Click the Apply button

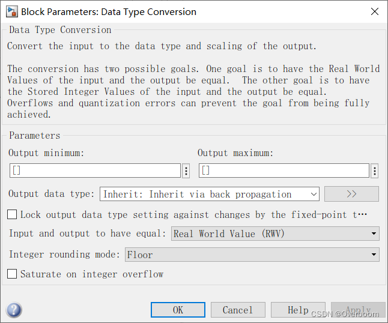(358, 310)
